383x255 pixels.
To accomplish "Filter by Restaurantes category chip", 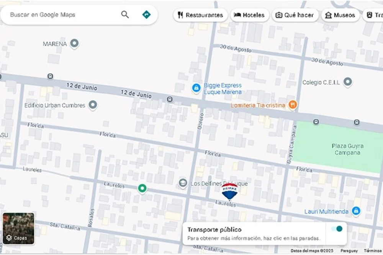I will 200,15.
